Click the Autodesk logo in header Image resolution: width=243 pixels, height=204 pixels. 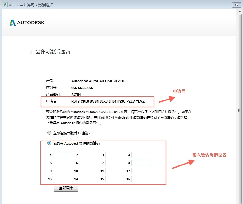coord(27,23)
